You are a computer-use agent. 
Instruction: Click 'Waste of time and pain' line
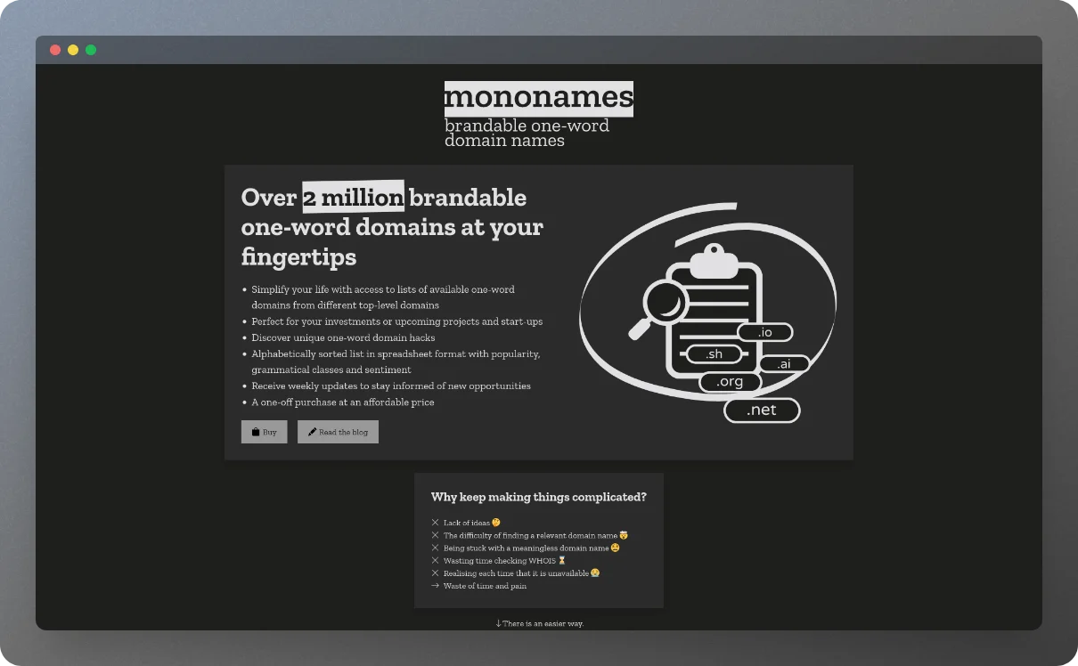pos(478,586)
